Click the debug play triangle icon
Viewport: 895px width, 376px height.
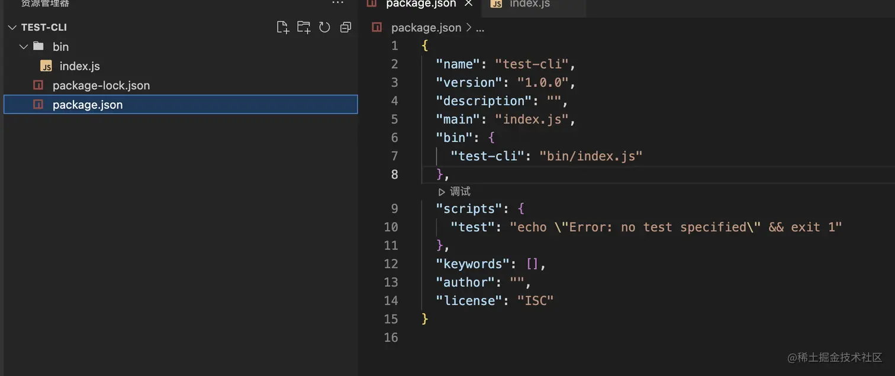[x=442, y=192]
